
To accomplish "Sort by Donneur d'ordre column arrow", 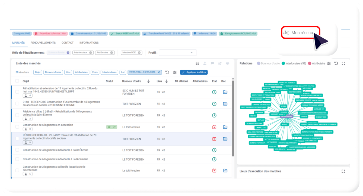I will [x=148, y=81].
